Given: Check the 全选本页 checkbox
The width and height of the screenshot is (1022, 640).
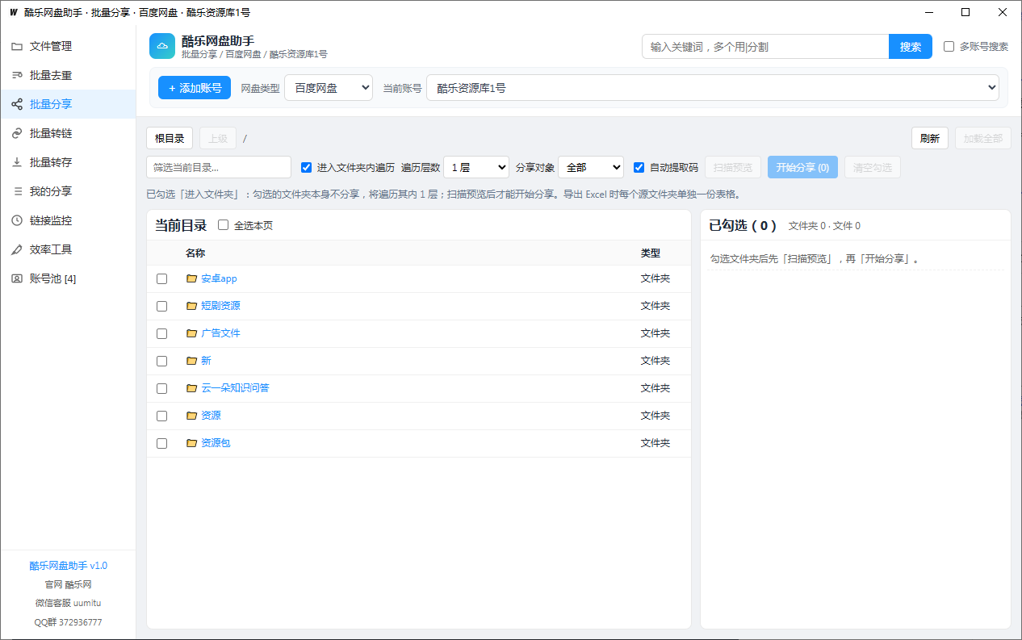Looking at the screenshot, I should point(224,226).
